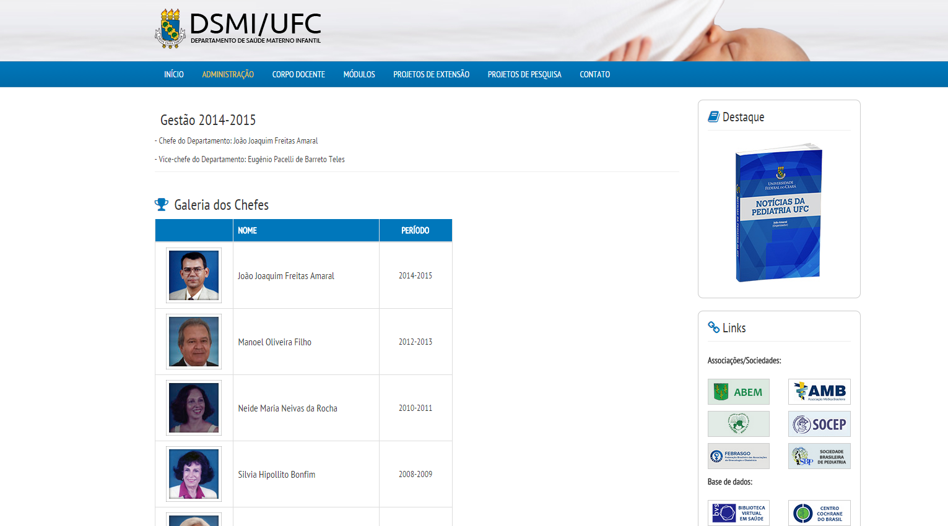Click the Associações/Sociedades label

tap(744, 360)
